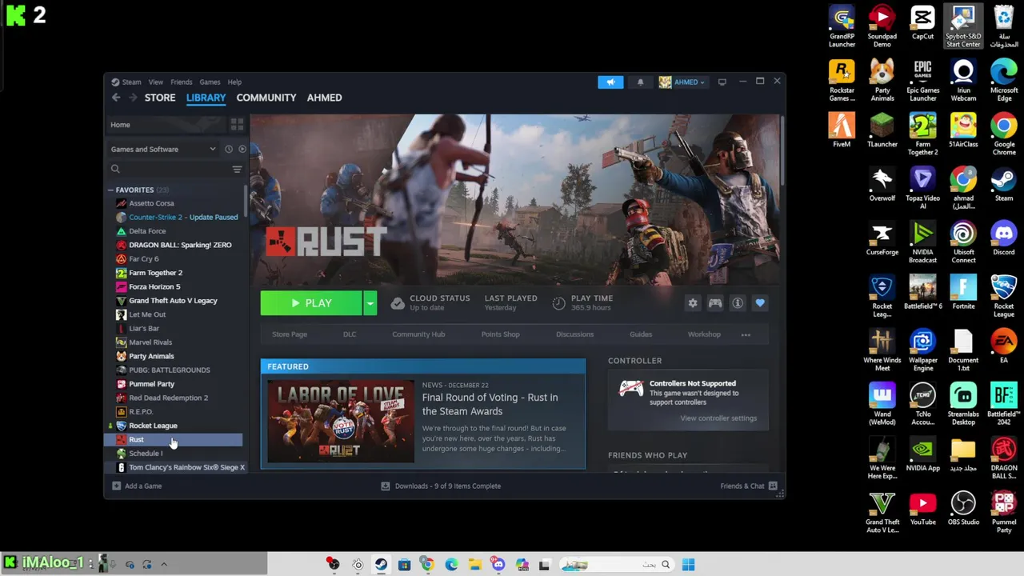Screen dimensions: 1024x576
Task: Show Rust game info icon
Action: click(x=738, y=303)
